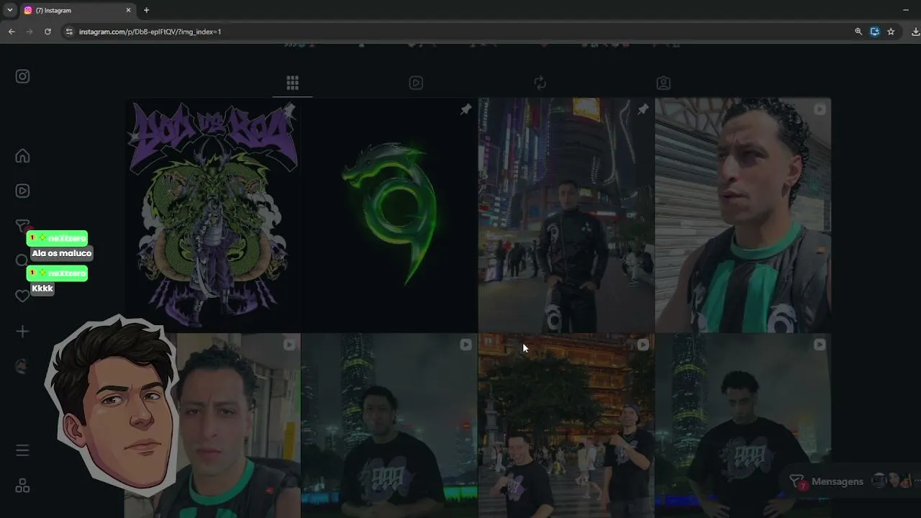Open the translate page icon

pos(875,32)
